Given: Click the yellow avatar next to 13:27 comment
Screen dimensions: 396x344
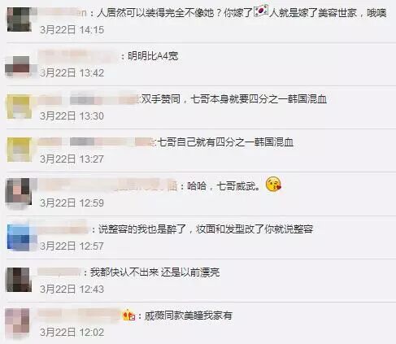Looking at the screenshot, I should (x=19, y=150).
